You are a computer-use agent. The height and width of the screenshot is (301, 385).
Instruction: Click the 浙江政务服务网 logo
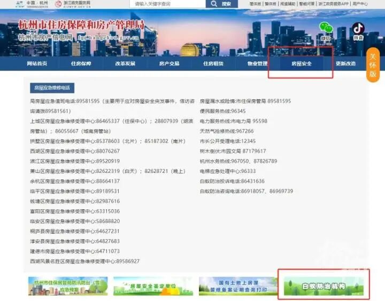(x=73, y=4)
